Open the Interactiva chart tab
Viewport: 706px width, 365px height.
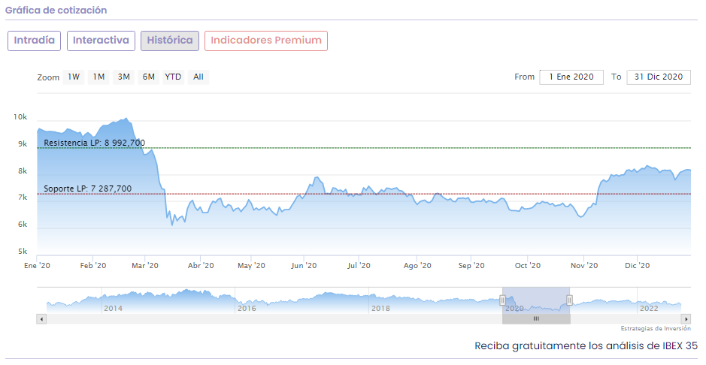101,41
